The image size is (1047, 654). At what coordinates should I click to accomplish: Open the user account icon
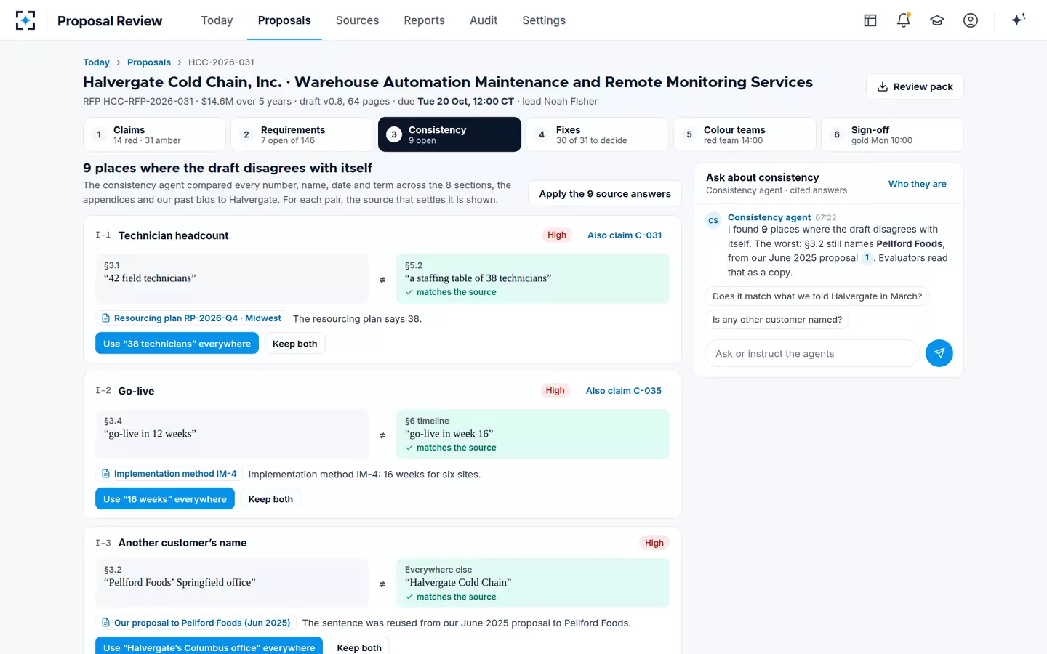click(971, 20)
